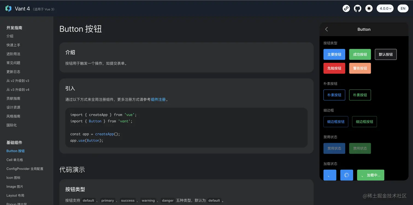Open Image 图片 component page

click(x=15, y=186)
